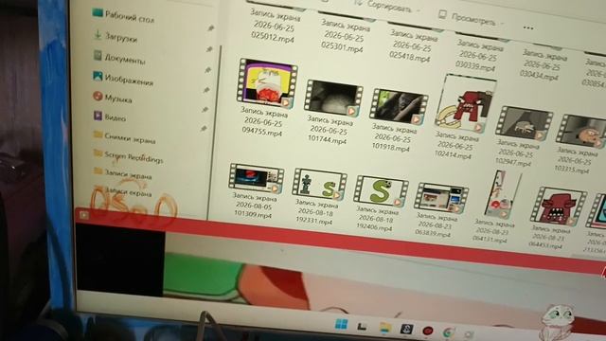Viewport: 606px width, 341px height.
Task: Select the 064453.mp4 red monster thumbnail
Action: point(559,206)
